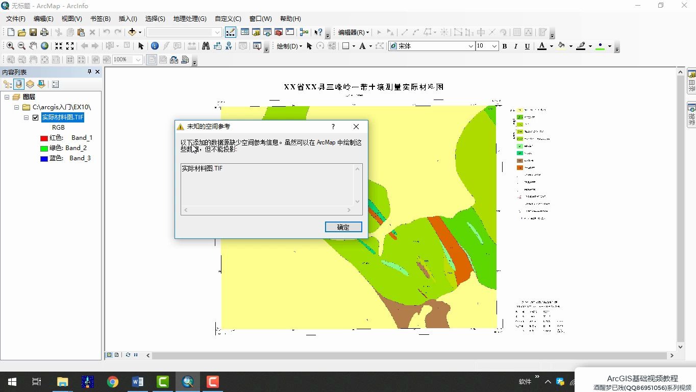Screen dimensions: 696x392
Task: Click the red 红色 Band_1 swatch
Action: tap(44, 138)
